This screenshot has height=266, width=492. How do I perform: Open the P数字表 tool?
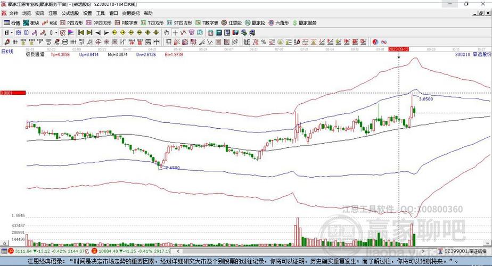pyautogui.click(x=126, y=23)
